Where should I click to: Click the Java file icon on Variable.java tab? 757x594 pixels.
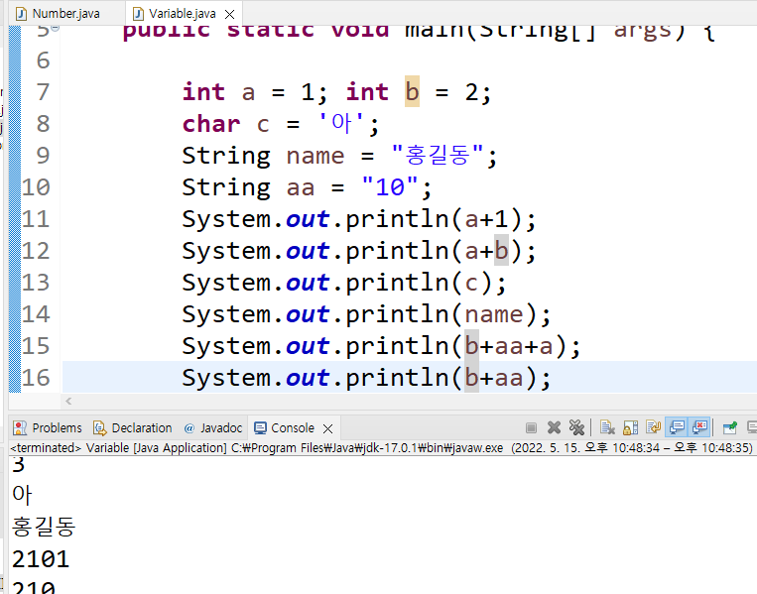pyautogui.click(x=138, y=14)
